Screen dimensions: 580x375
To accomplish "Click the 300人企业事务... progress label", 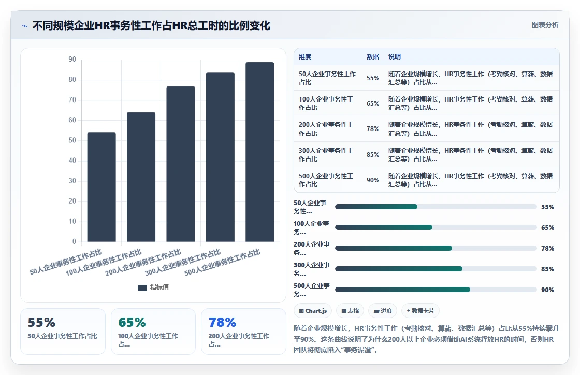I will pos(311,269).
